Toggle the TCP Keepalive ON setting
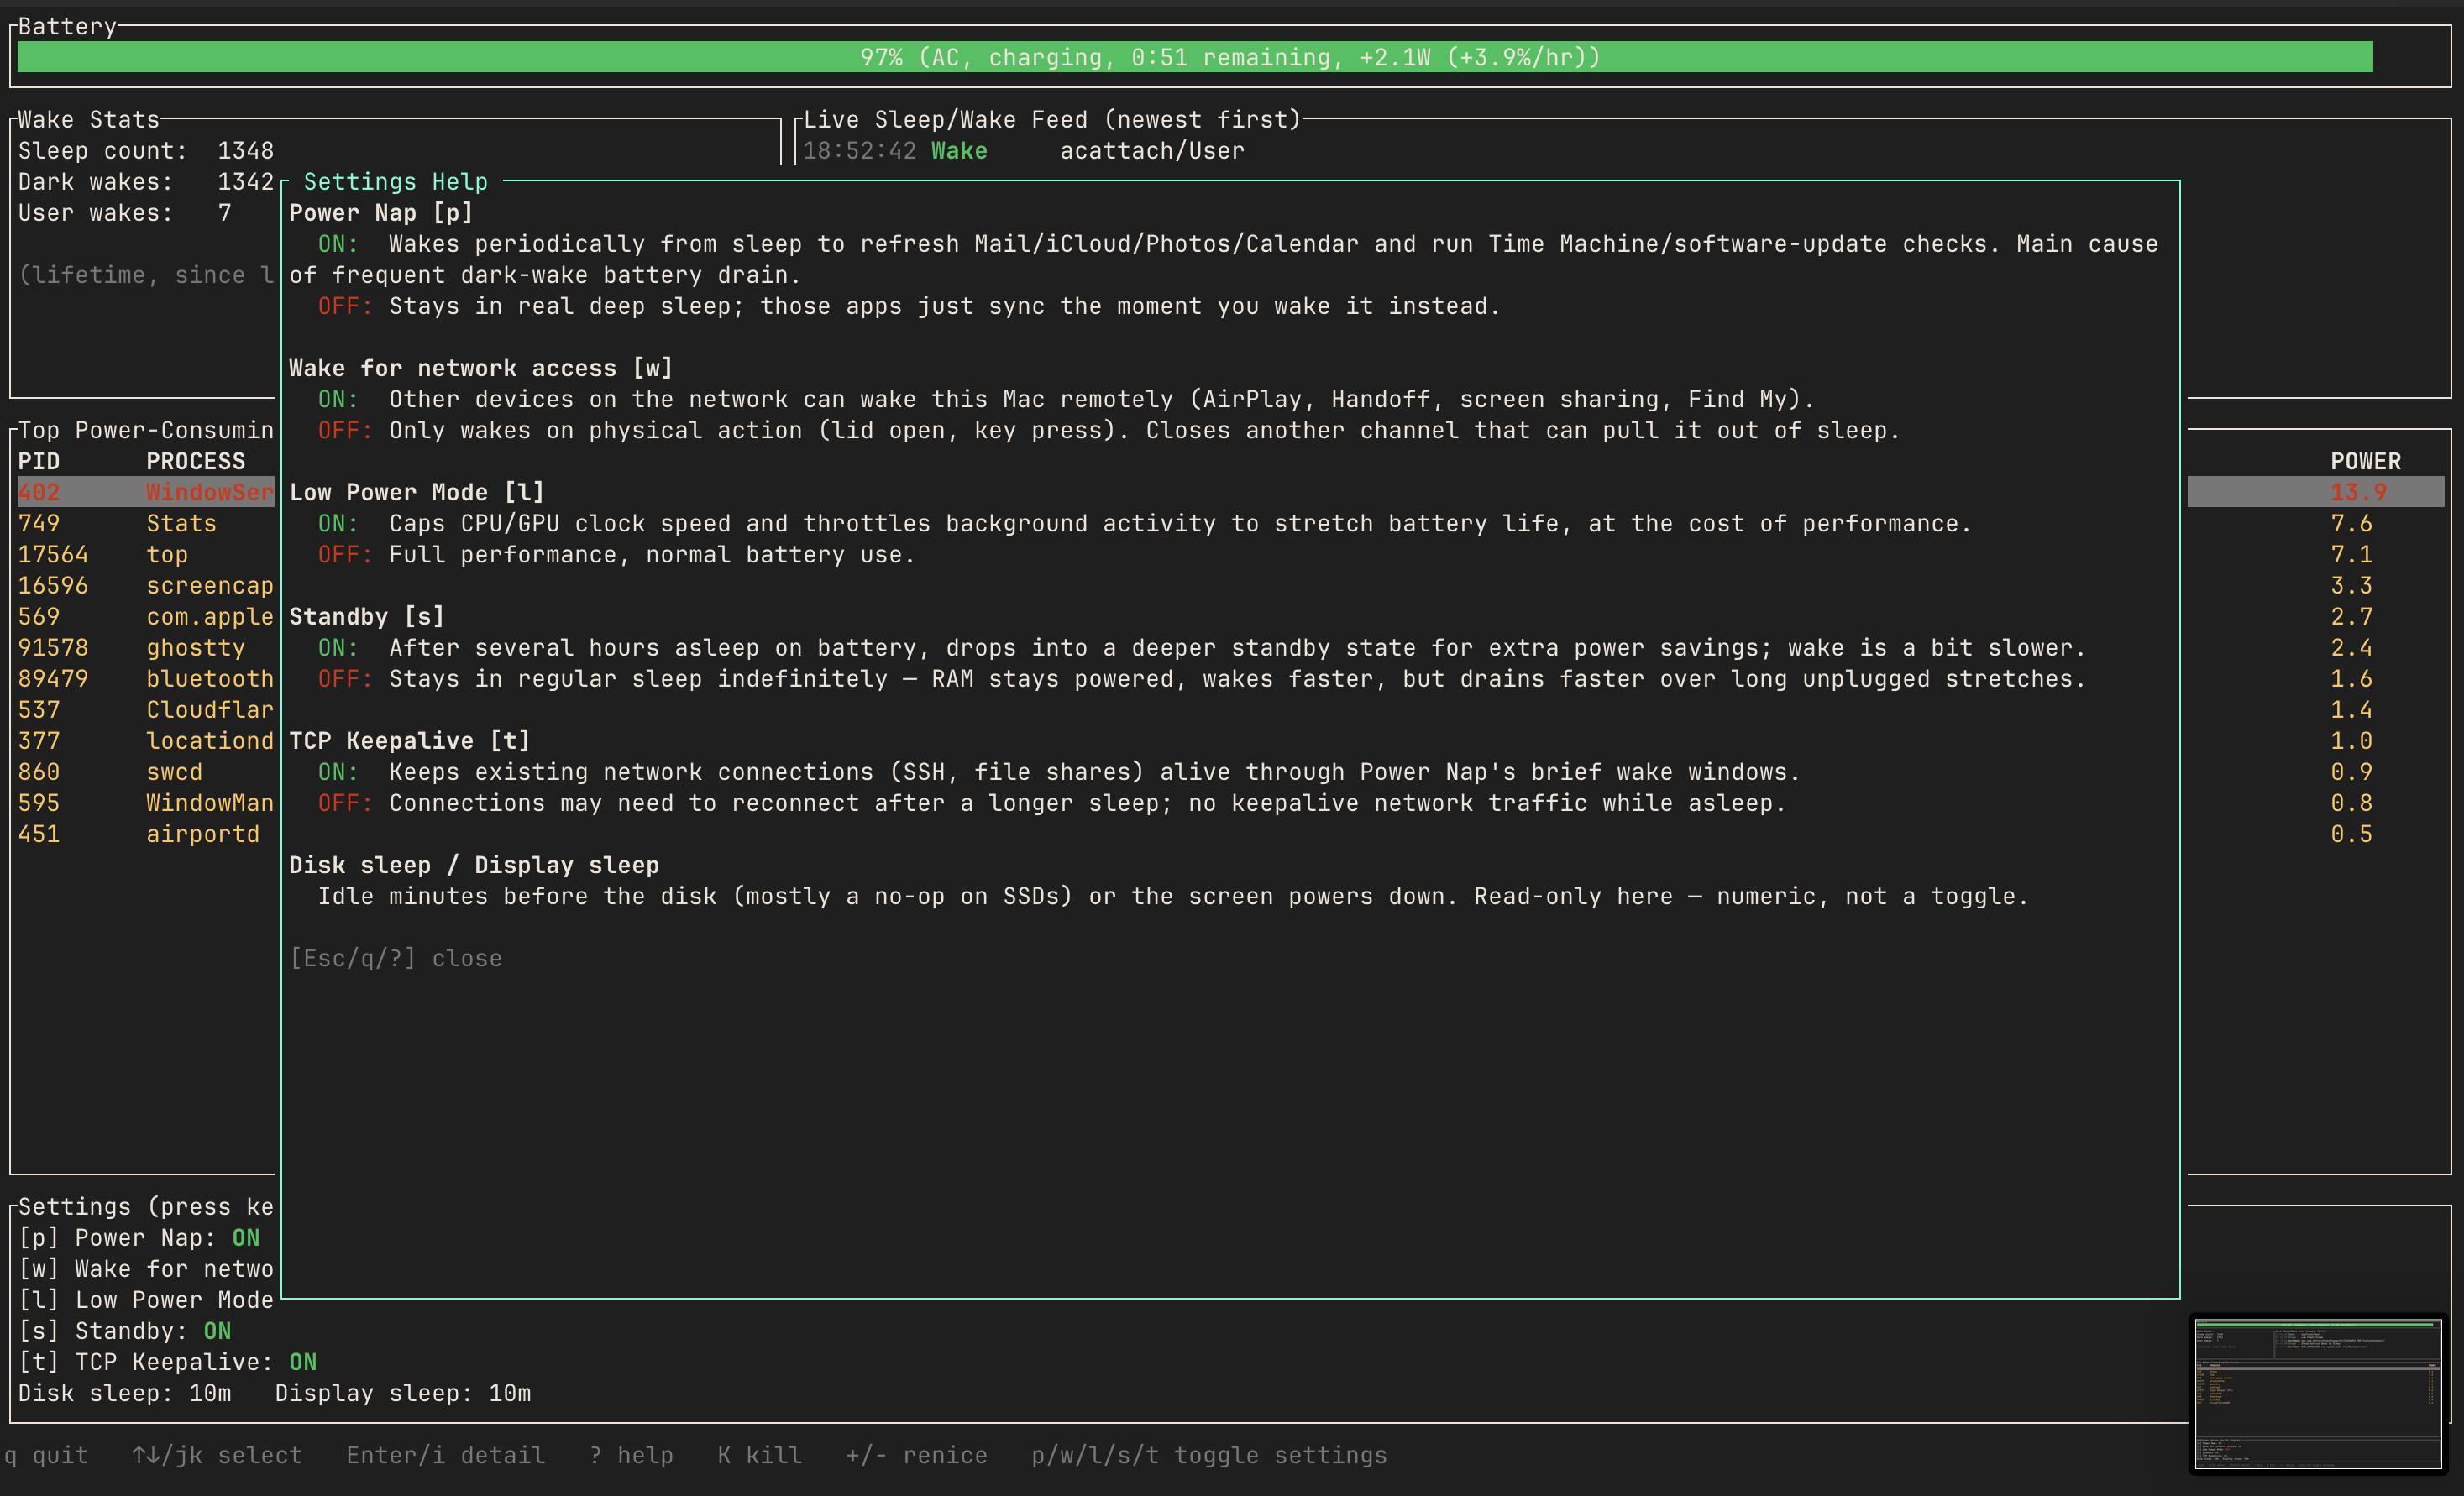Viewport: 2464px width, 1496px height. pos(168,1361)
